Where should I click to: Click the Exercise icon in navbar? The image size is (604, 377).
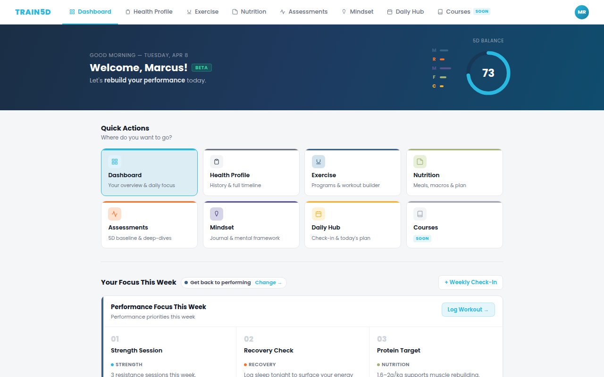(x=189, y=12)
